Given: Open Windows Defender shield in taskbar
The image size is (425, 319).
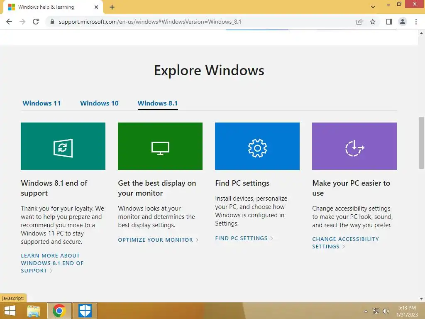Looking at the screenshot, I should 85,311.
